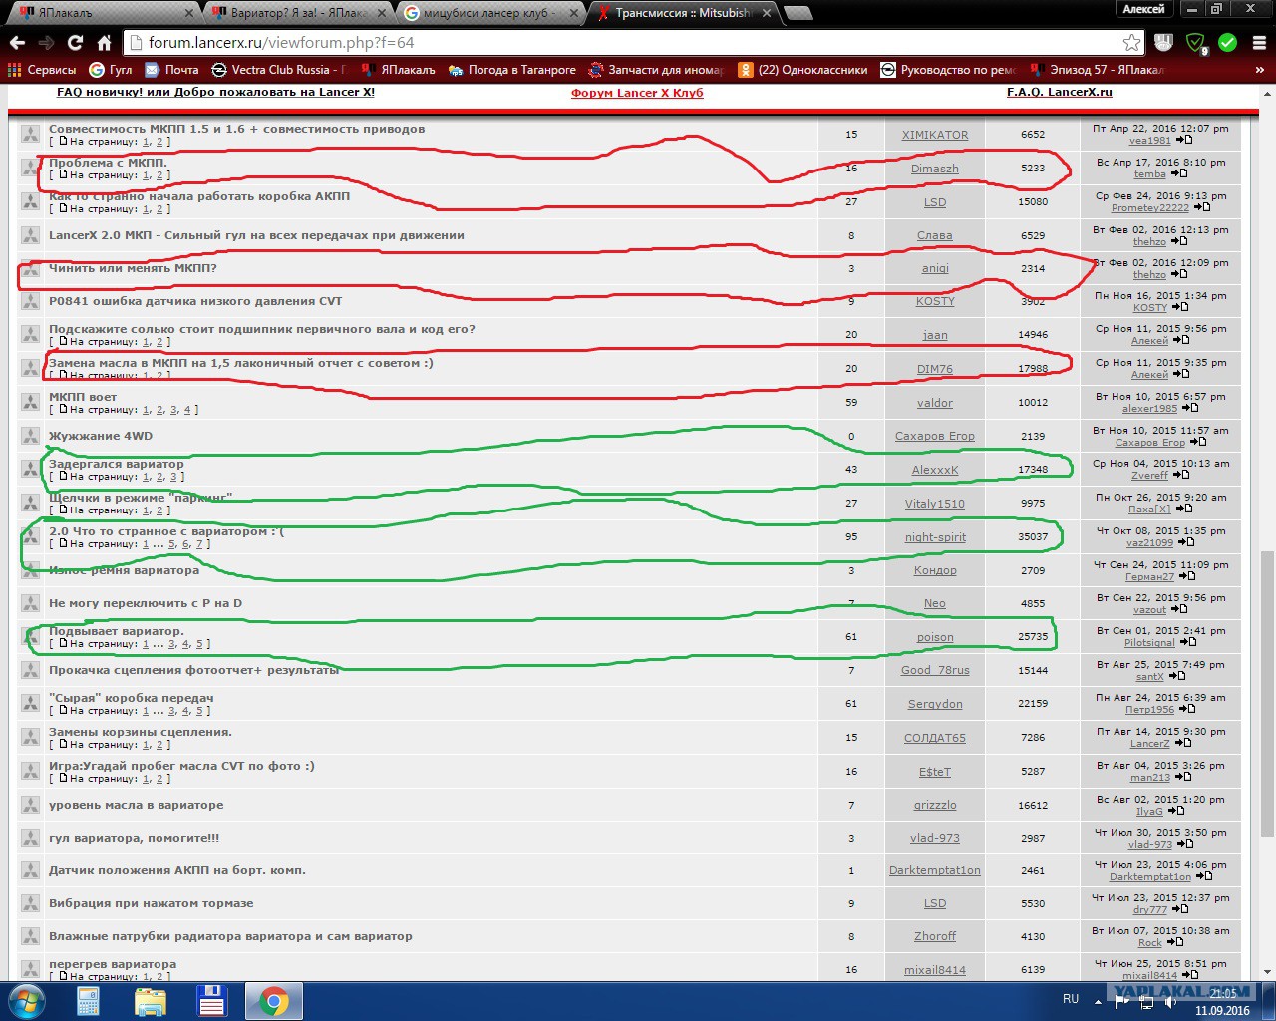Viewport: 1276px width, 1021px height.
Task: Open author profile 'Darktemptat1on' in author column
Action: point(935,870)
